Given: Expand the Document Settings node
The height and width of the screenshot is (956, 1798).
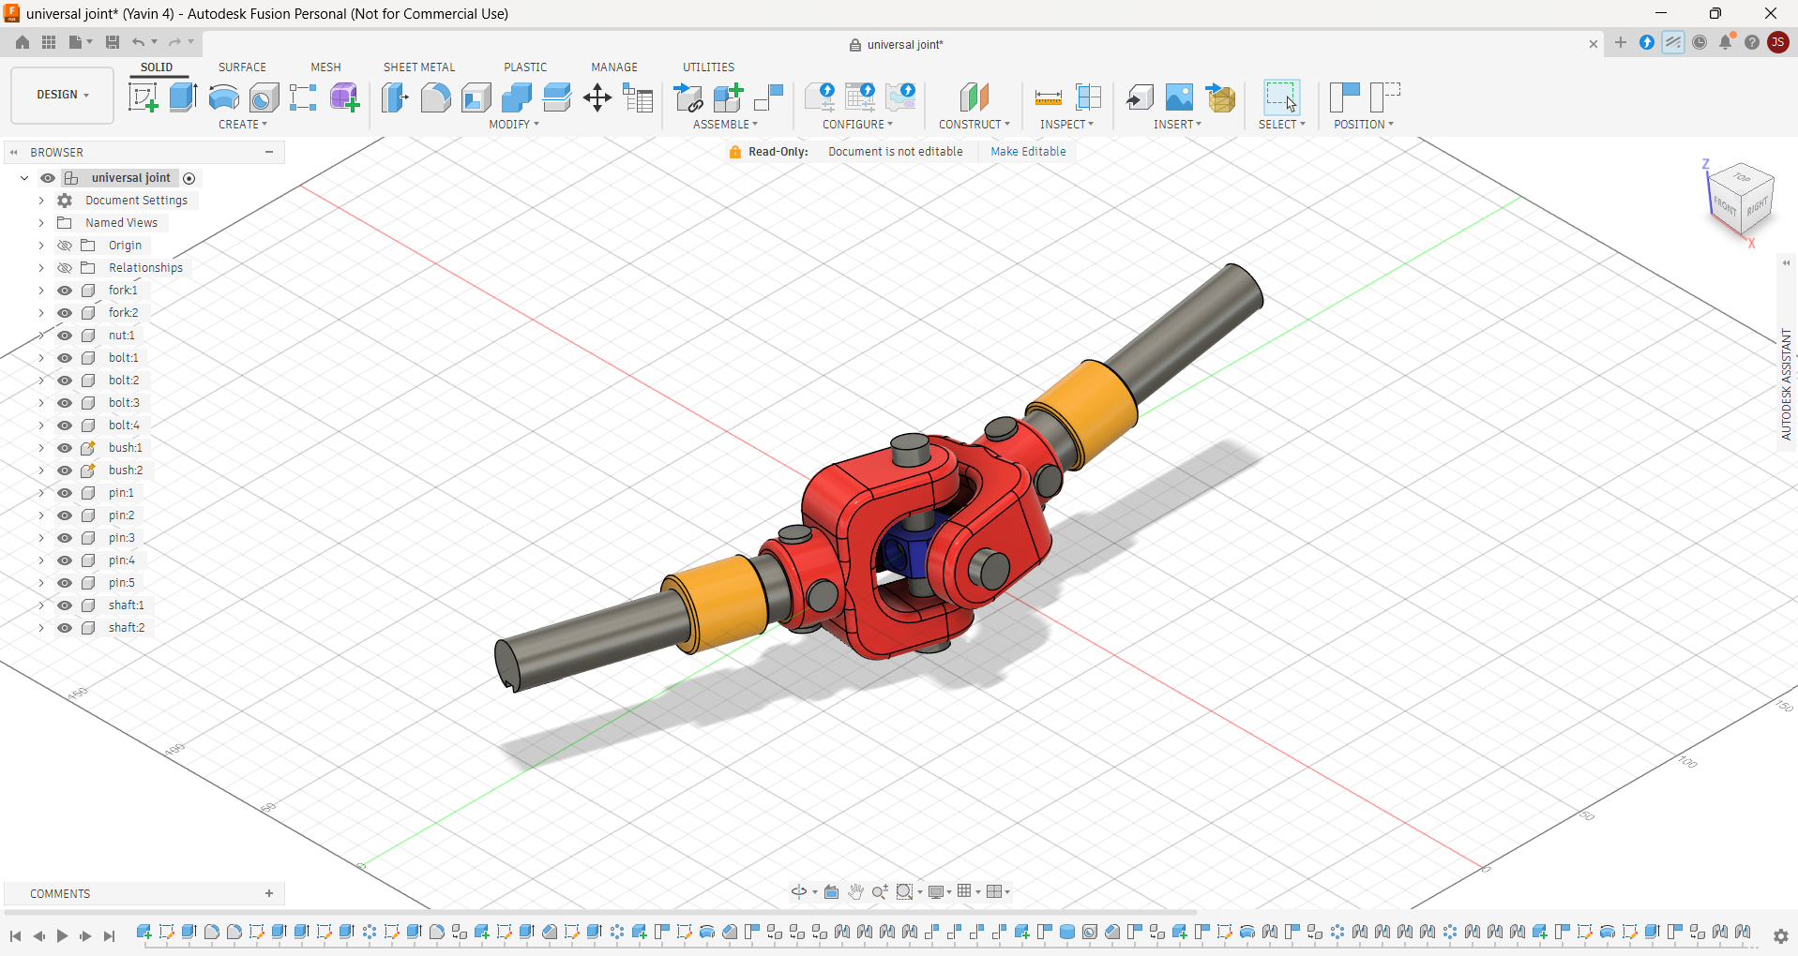Looking at the screenshot, I should click(41, 201).
